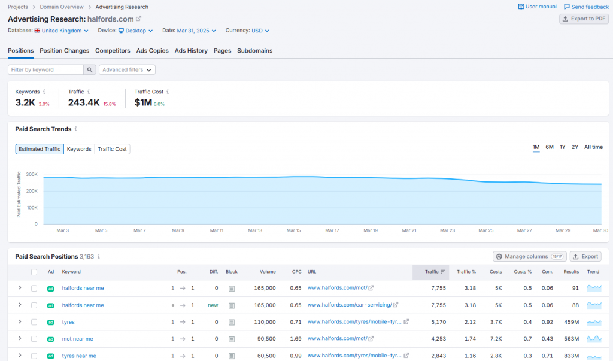Click the Export to PDF button

[583, 19]
